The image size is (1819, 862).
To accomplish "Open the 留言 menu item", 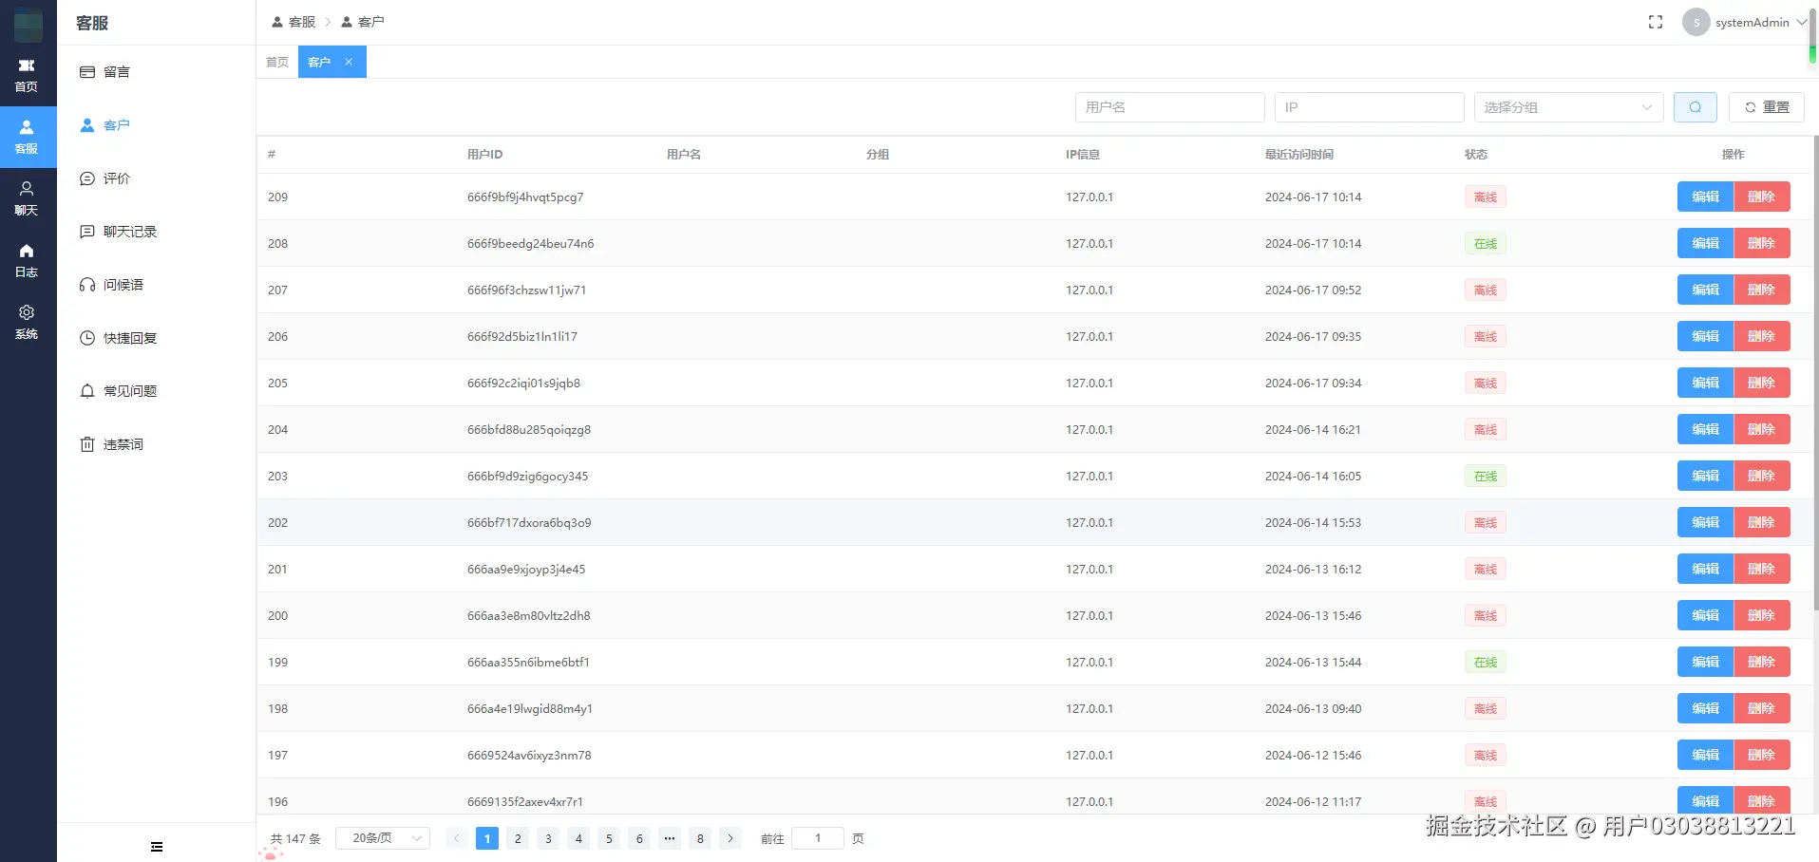I will [x=157, y=72].
